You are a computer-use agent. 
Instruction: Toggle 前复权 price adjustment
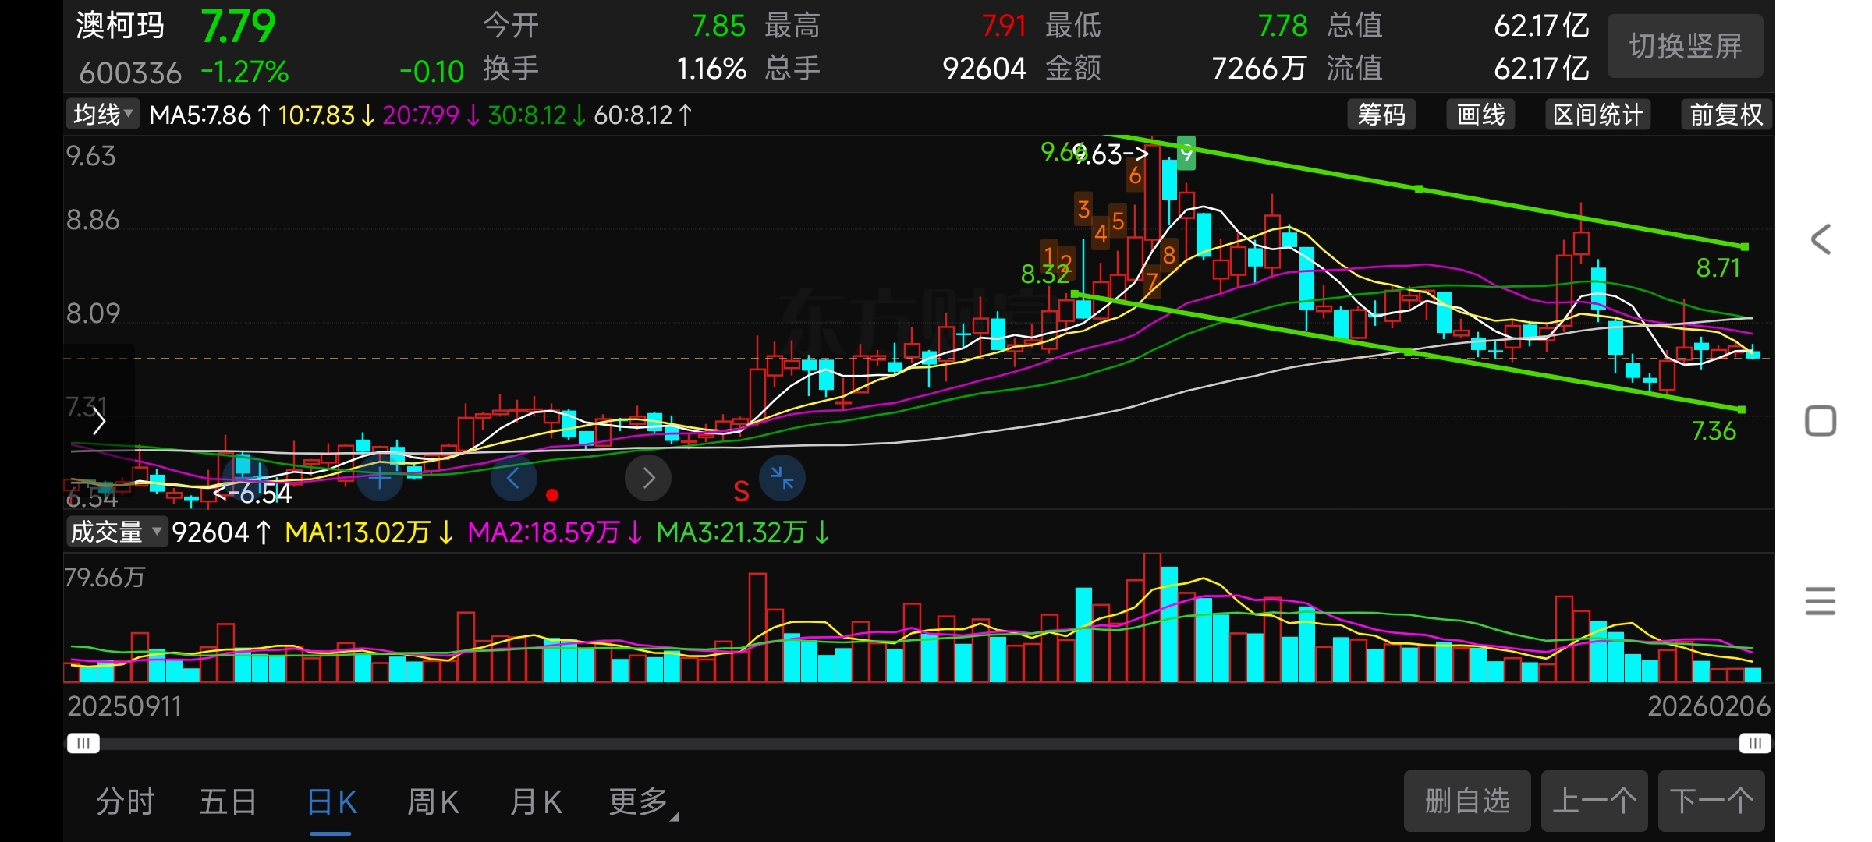tap(1725, 115)
